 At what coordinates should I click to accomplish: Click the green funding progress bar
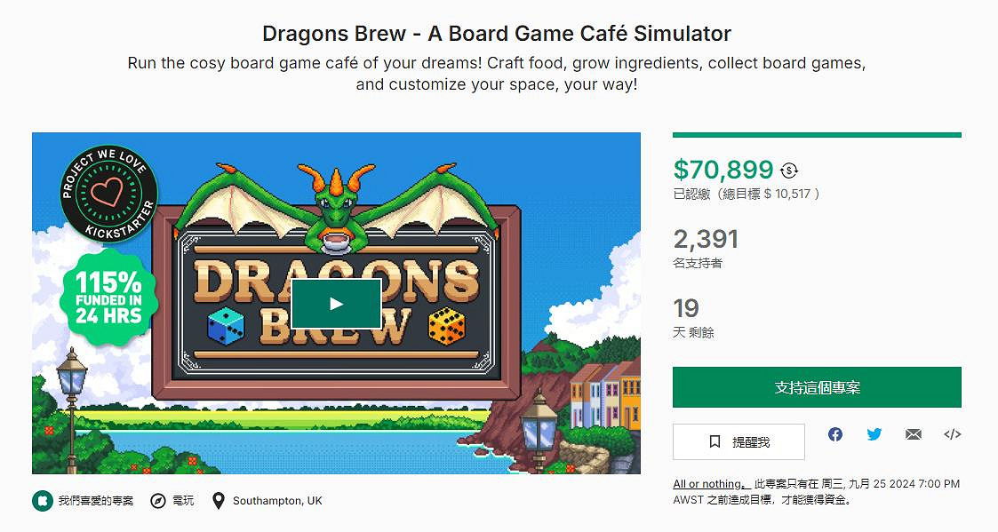tap(817, 135)
